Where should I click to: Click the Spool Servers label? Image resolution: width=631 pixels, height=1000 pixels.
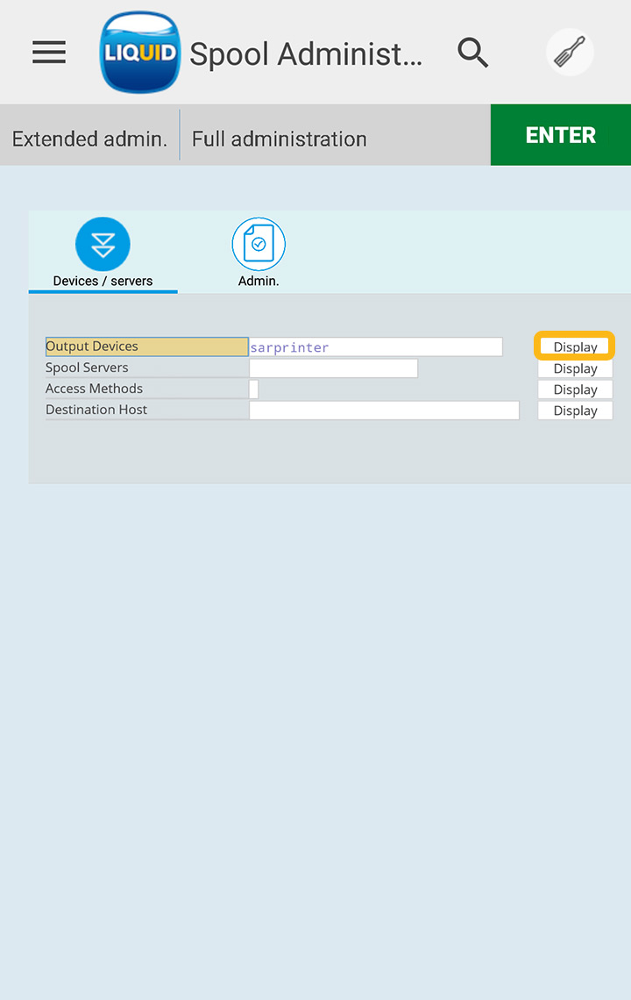click(88, 368)
